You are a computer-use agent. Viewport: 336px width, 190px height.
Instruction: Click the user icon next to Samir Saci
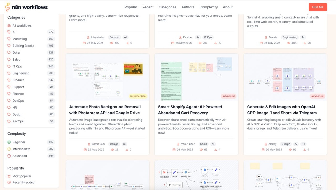89,144
